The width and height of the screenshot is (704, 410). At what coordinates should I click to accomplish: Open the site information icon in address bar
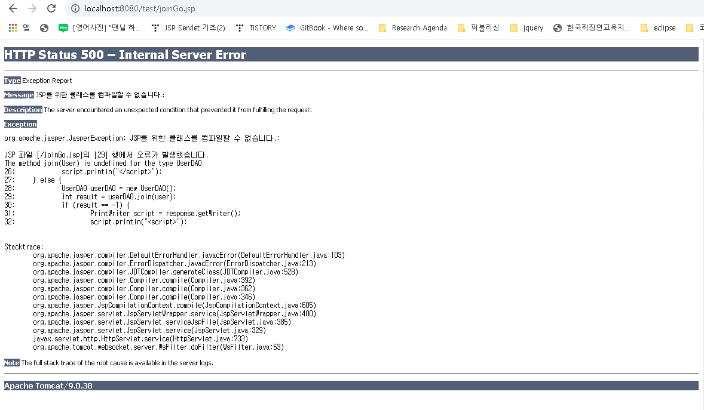75,8
